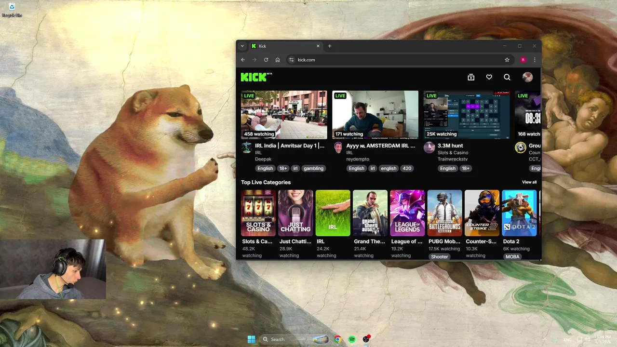This screenshot has width=617, height=347.
Task: Select the Kick browser tab
Action: tap(285, 46)
